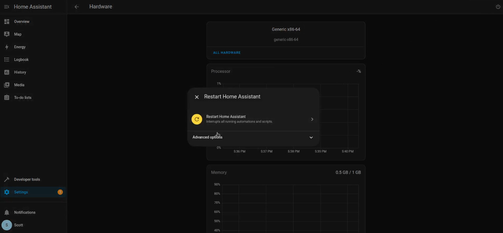503x233 pixels.
Task: Click the 5:38 PM axis label
Action: 293,152
